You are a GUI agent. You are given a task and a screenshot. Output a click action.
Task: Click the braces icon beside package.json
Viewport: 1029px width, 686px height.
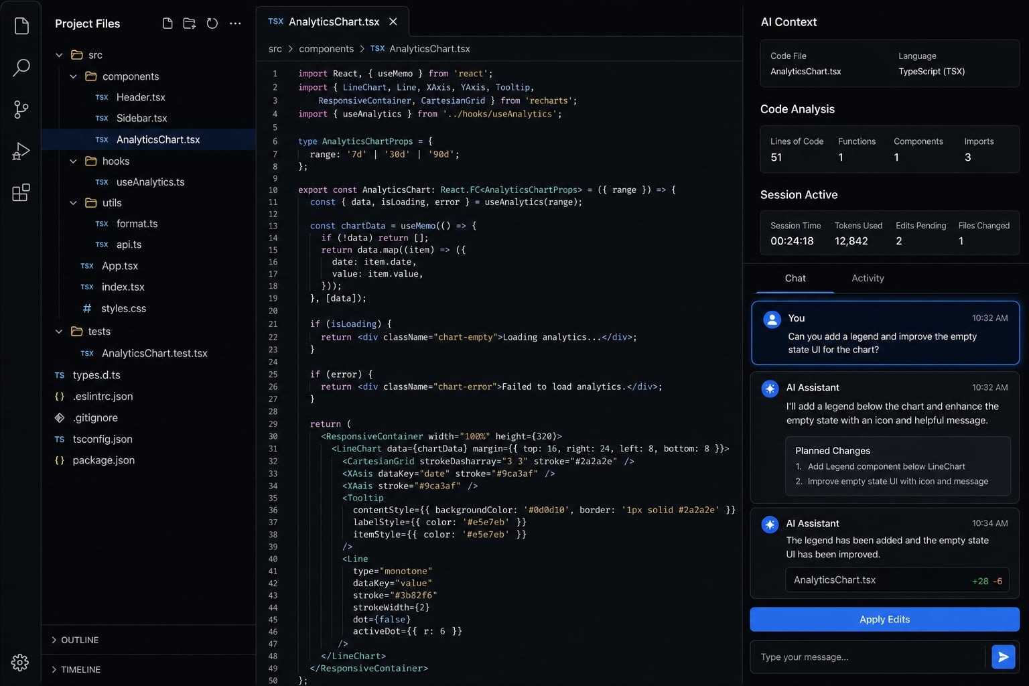coord(60,460)
